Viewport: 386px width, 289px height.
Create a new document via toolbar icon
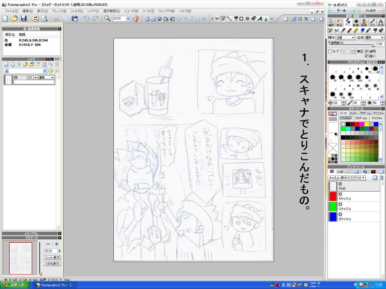point(5,18)
